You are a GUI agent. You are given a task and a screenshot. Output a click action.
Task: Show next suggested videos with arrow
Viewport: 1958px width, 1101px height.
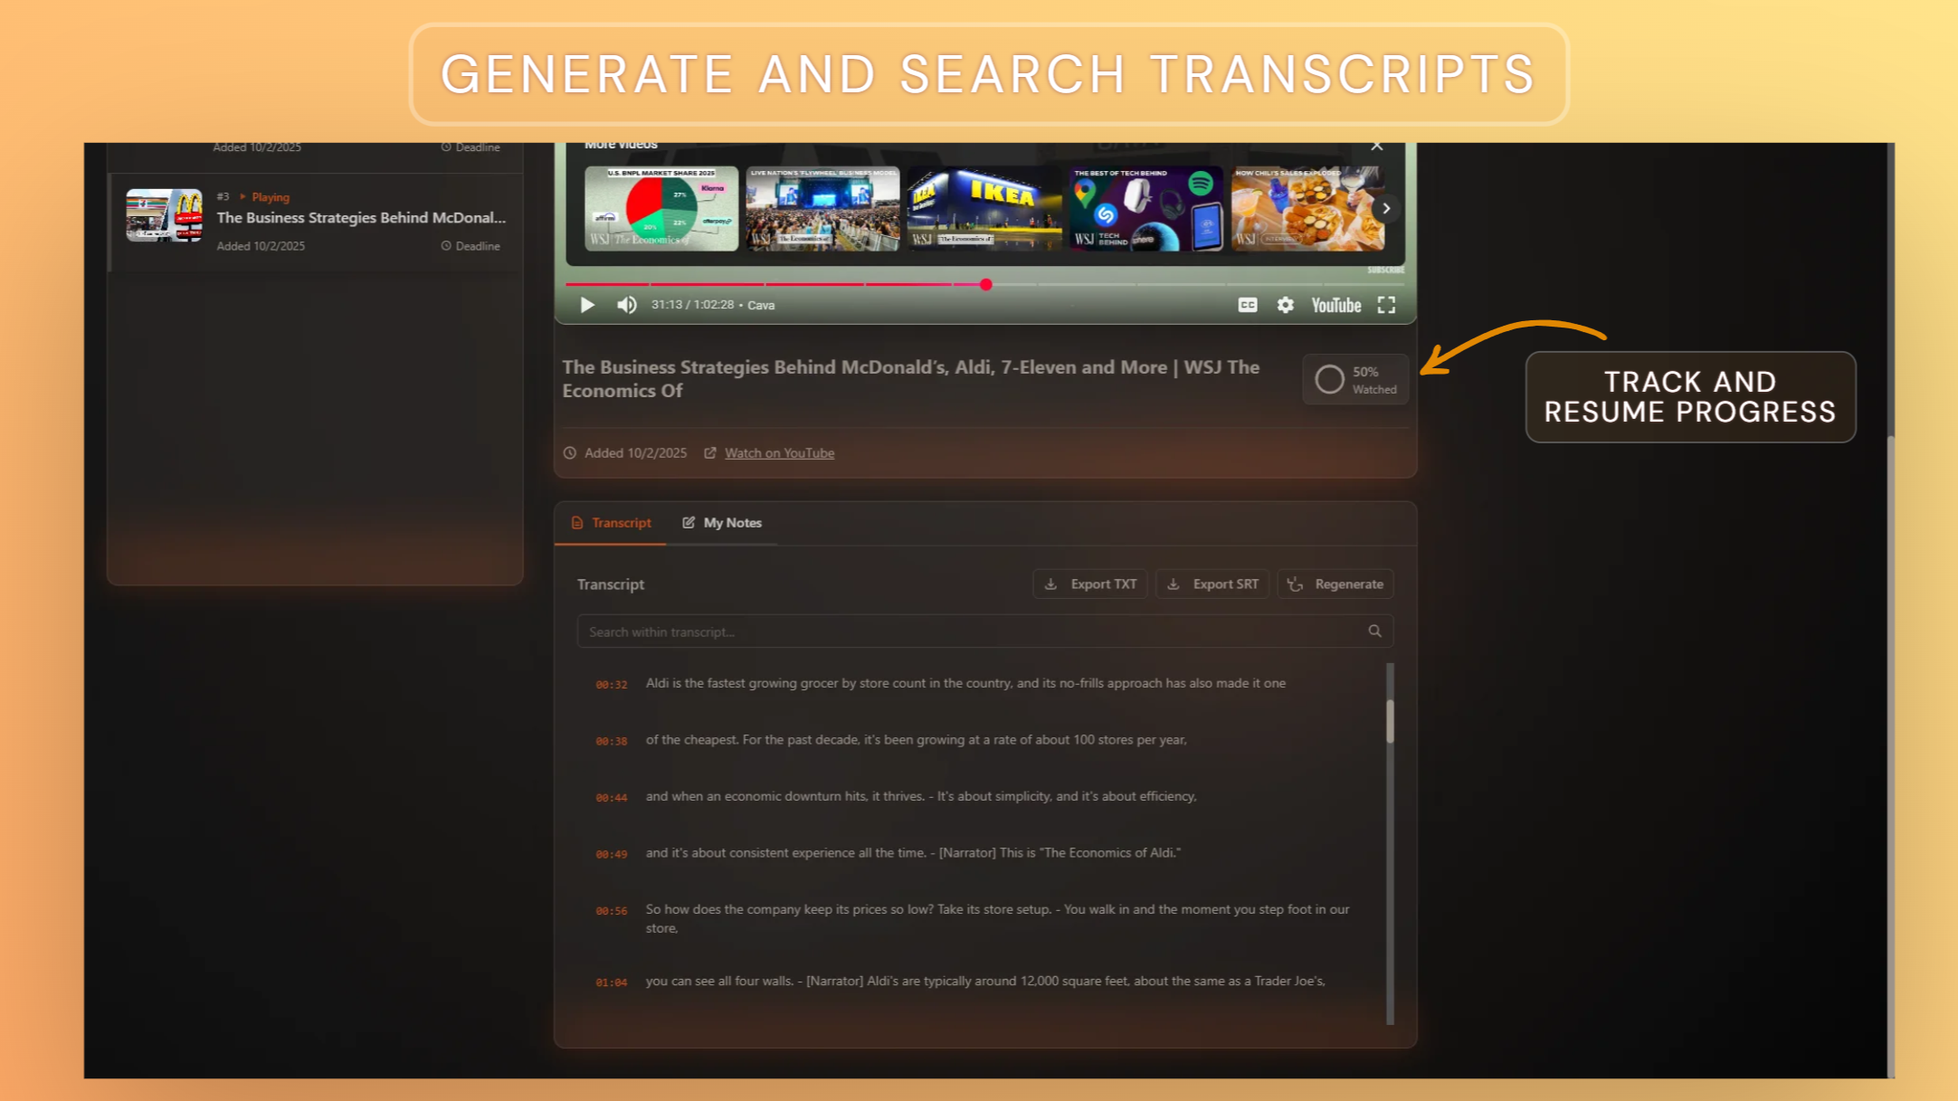tap(1385, 208)
